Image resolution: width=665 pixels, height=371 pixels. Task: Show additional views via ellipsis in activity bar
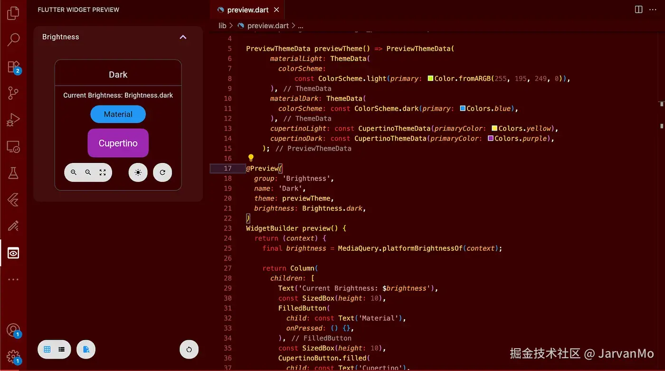[x=13, y=279]
